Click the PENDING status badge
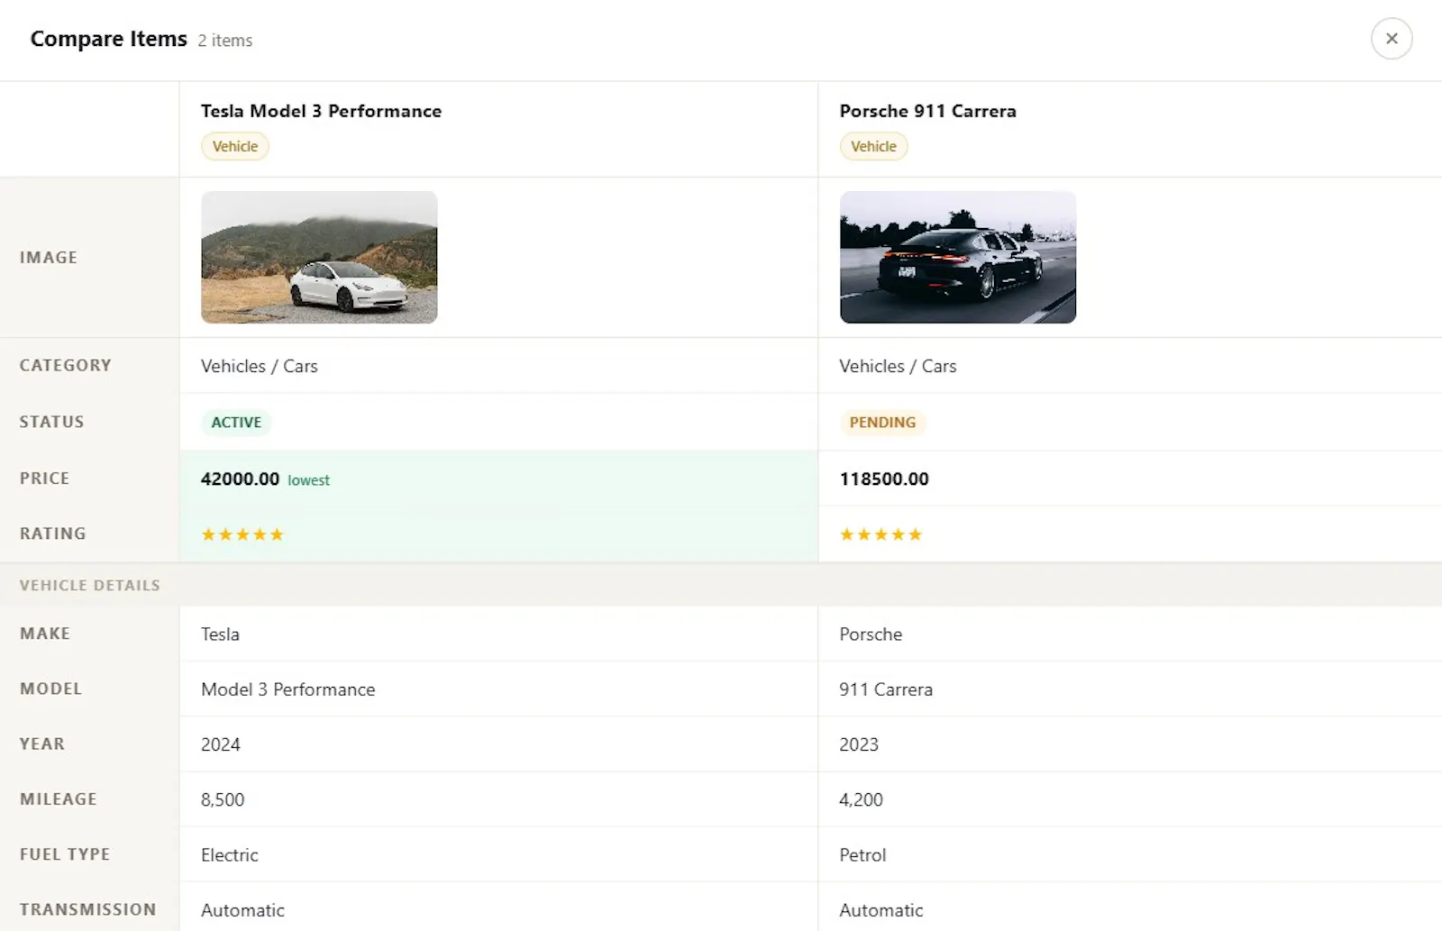 [882, 422]
